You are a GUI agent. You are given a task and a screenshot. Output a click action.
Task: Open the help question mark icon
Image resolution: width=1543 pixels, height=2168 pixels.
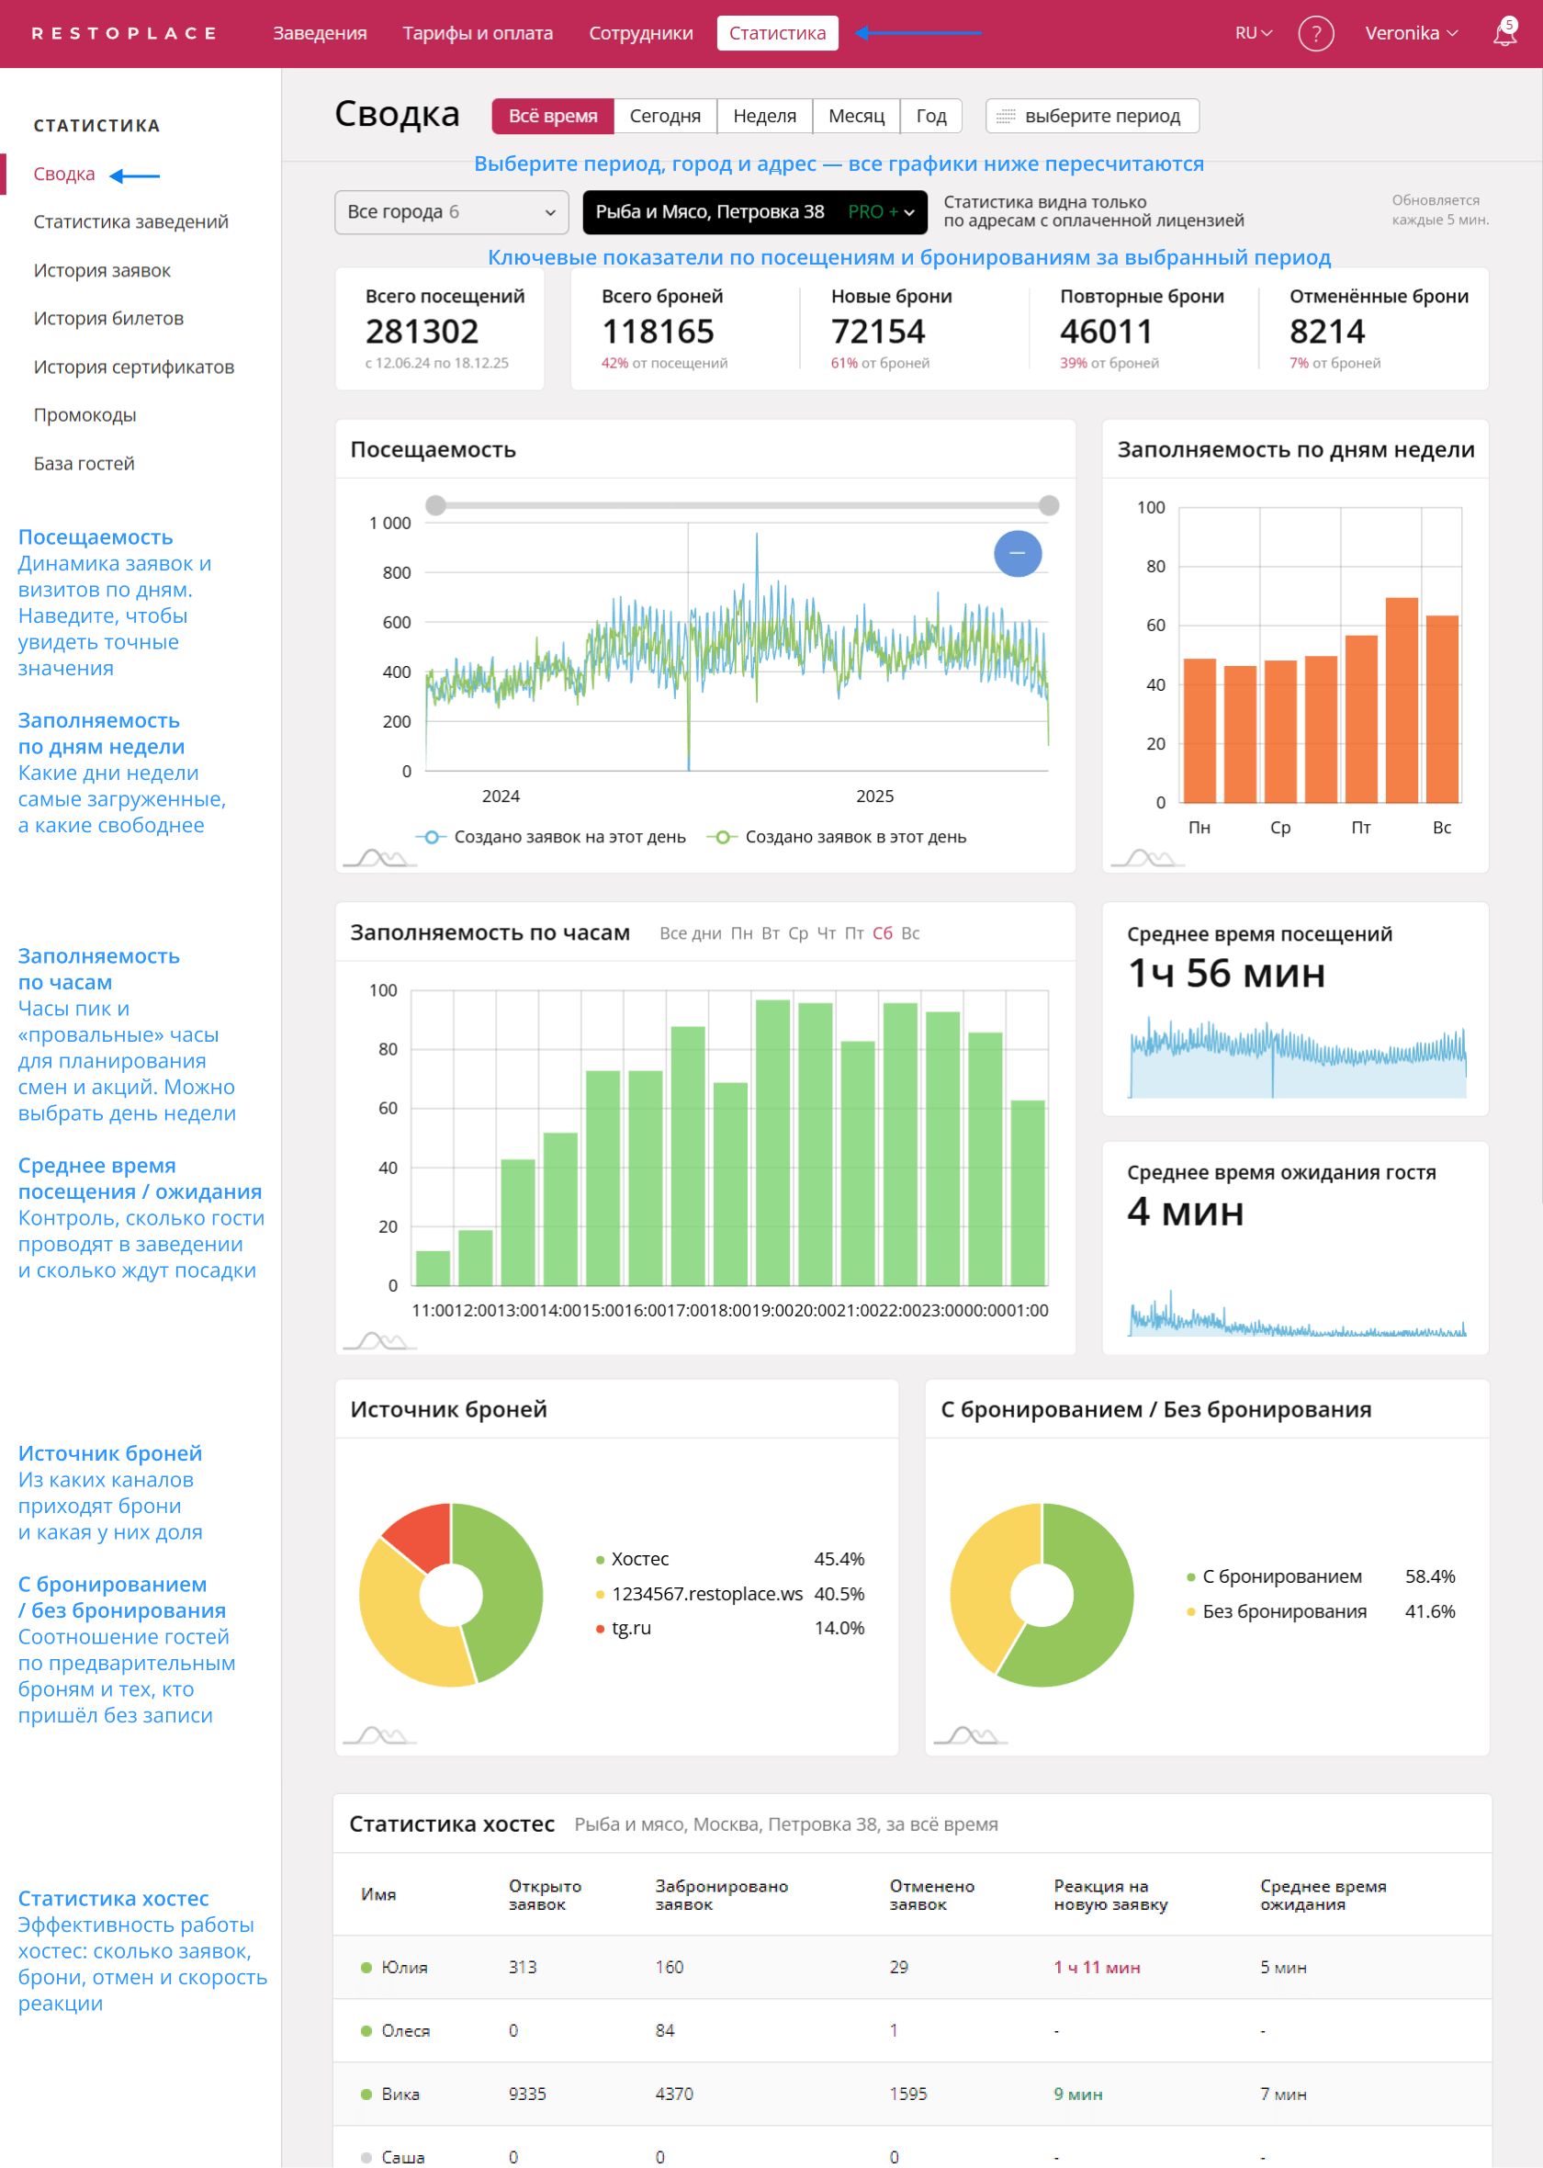[x=1315, y=34]
